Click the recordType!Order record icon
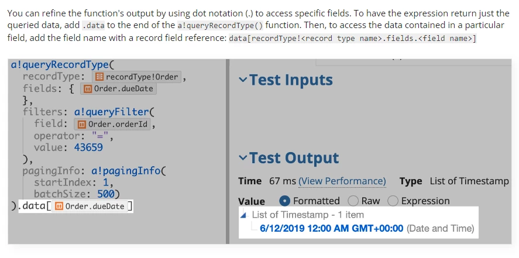The height and width of the screenshot is (258, 519). [x=99, y=77]
